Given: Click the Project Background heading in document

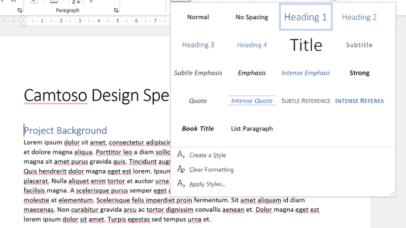Looking at the screenshot, I should tap(65, 131).
